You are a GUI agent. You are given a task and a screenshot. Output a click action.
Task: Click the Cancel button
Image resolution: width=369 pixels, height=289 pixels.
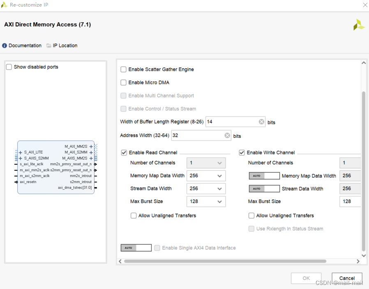[347, 278]
